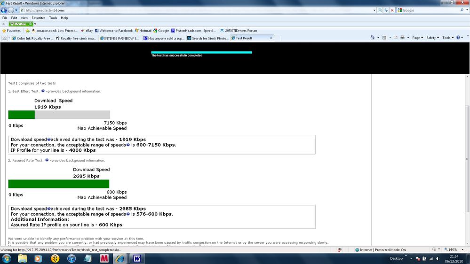Open the Safety command menu
Viewport: 470px width, 264px height.
pos(432,38)
